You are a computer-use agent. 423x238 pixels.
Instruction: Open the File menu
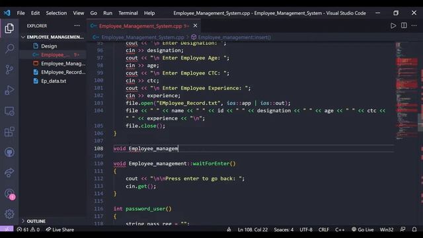(x=20, y=13)
